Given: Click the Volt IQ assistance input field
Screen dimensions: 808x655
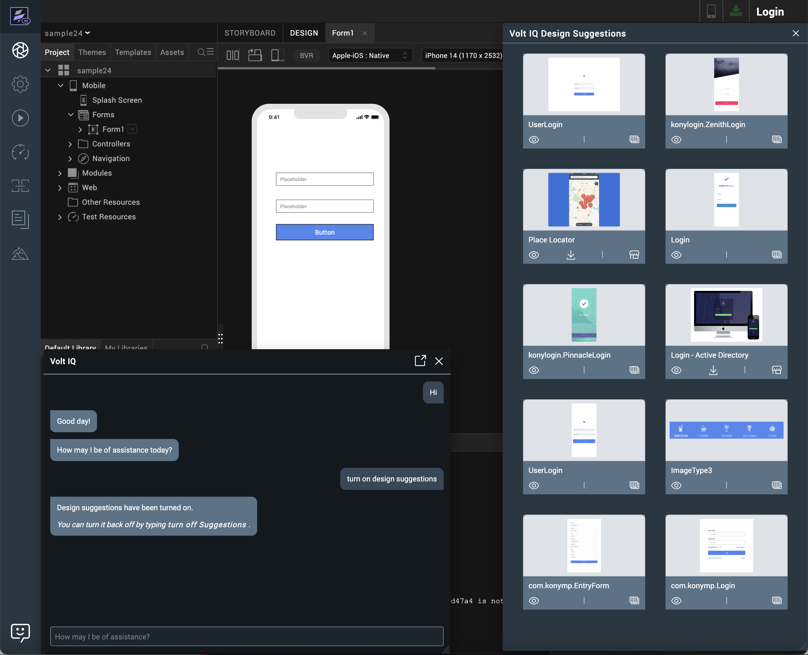Looking at the screenshot, I should click(247, 636).
